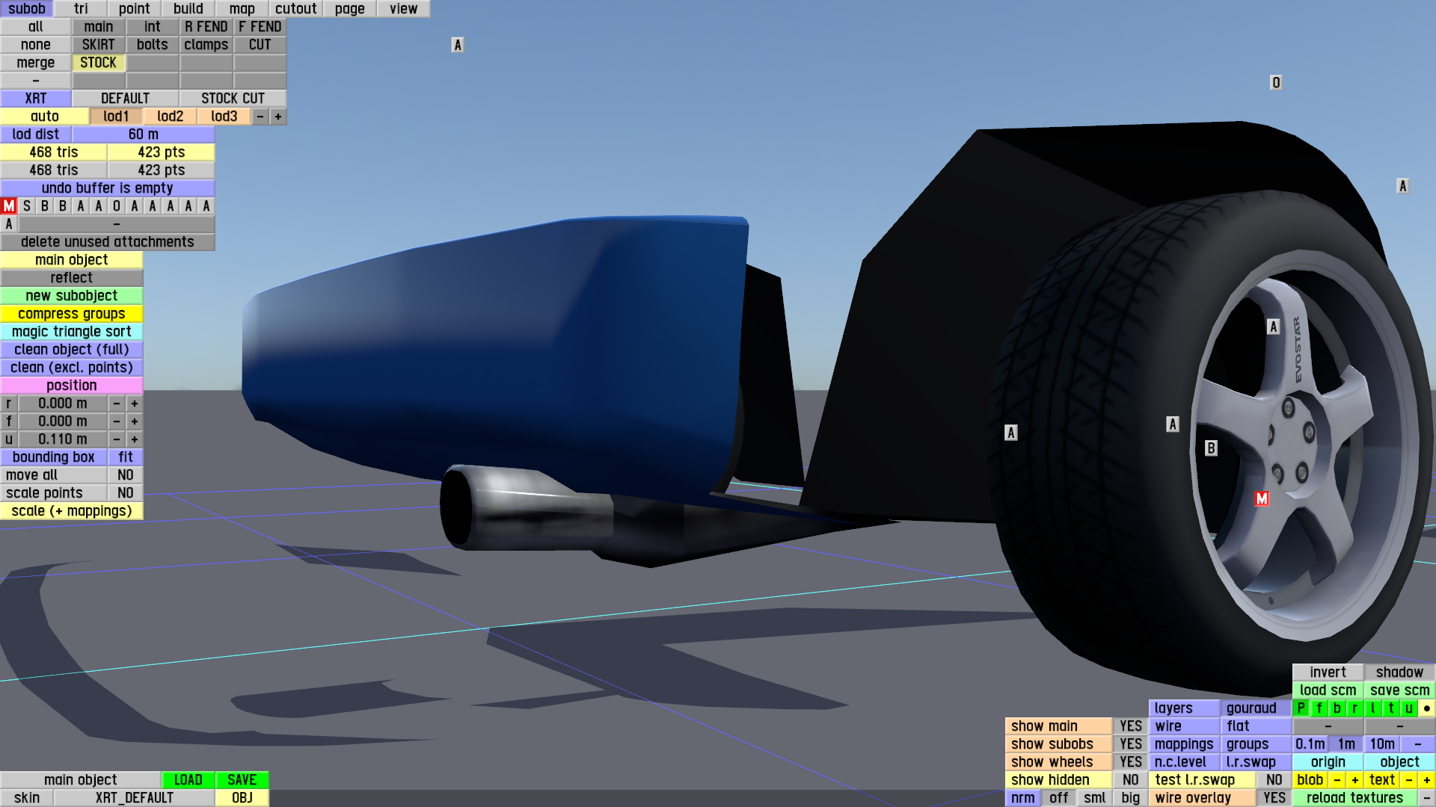Click the black dot view button
The image size is (1436, 807).
point(1426,708)
